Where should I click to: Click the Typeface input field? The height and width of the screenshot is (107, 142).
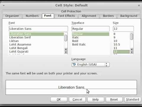[91, 29]
